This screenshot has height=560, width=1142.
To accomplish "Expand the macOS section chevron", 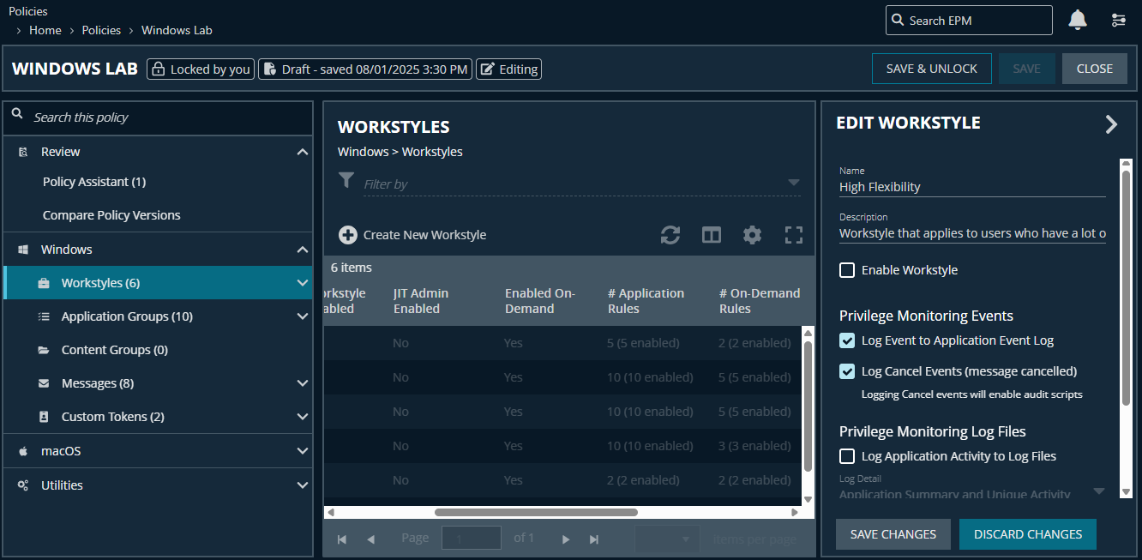I will click(302, 450).
